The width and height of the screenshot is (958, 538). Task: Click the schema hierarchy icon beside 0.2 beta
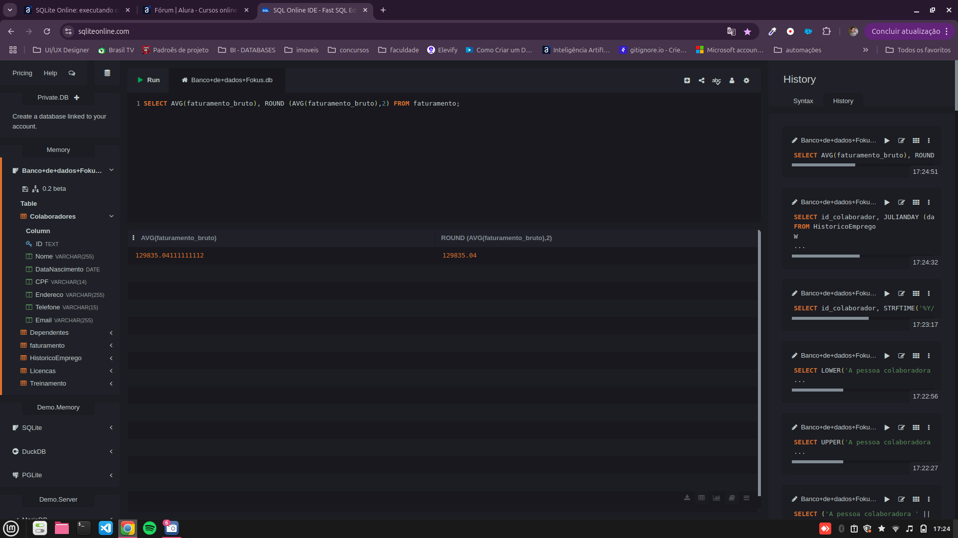point(35,189)
